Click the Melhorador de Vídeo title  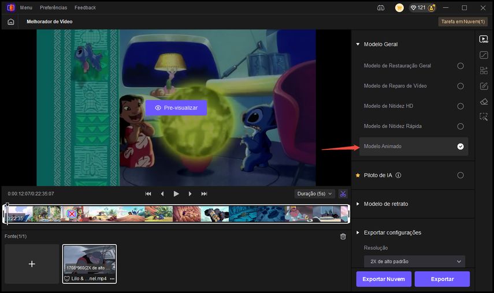50,22
